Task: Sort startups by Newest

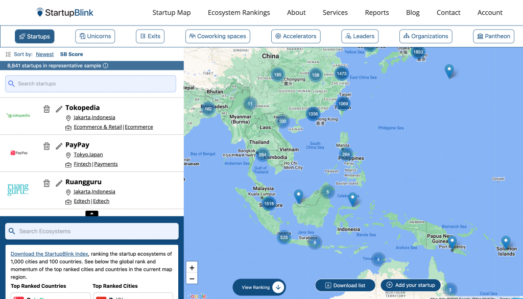Action: tap(44, 54)
